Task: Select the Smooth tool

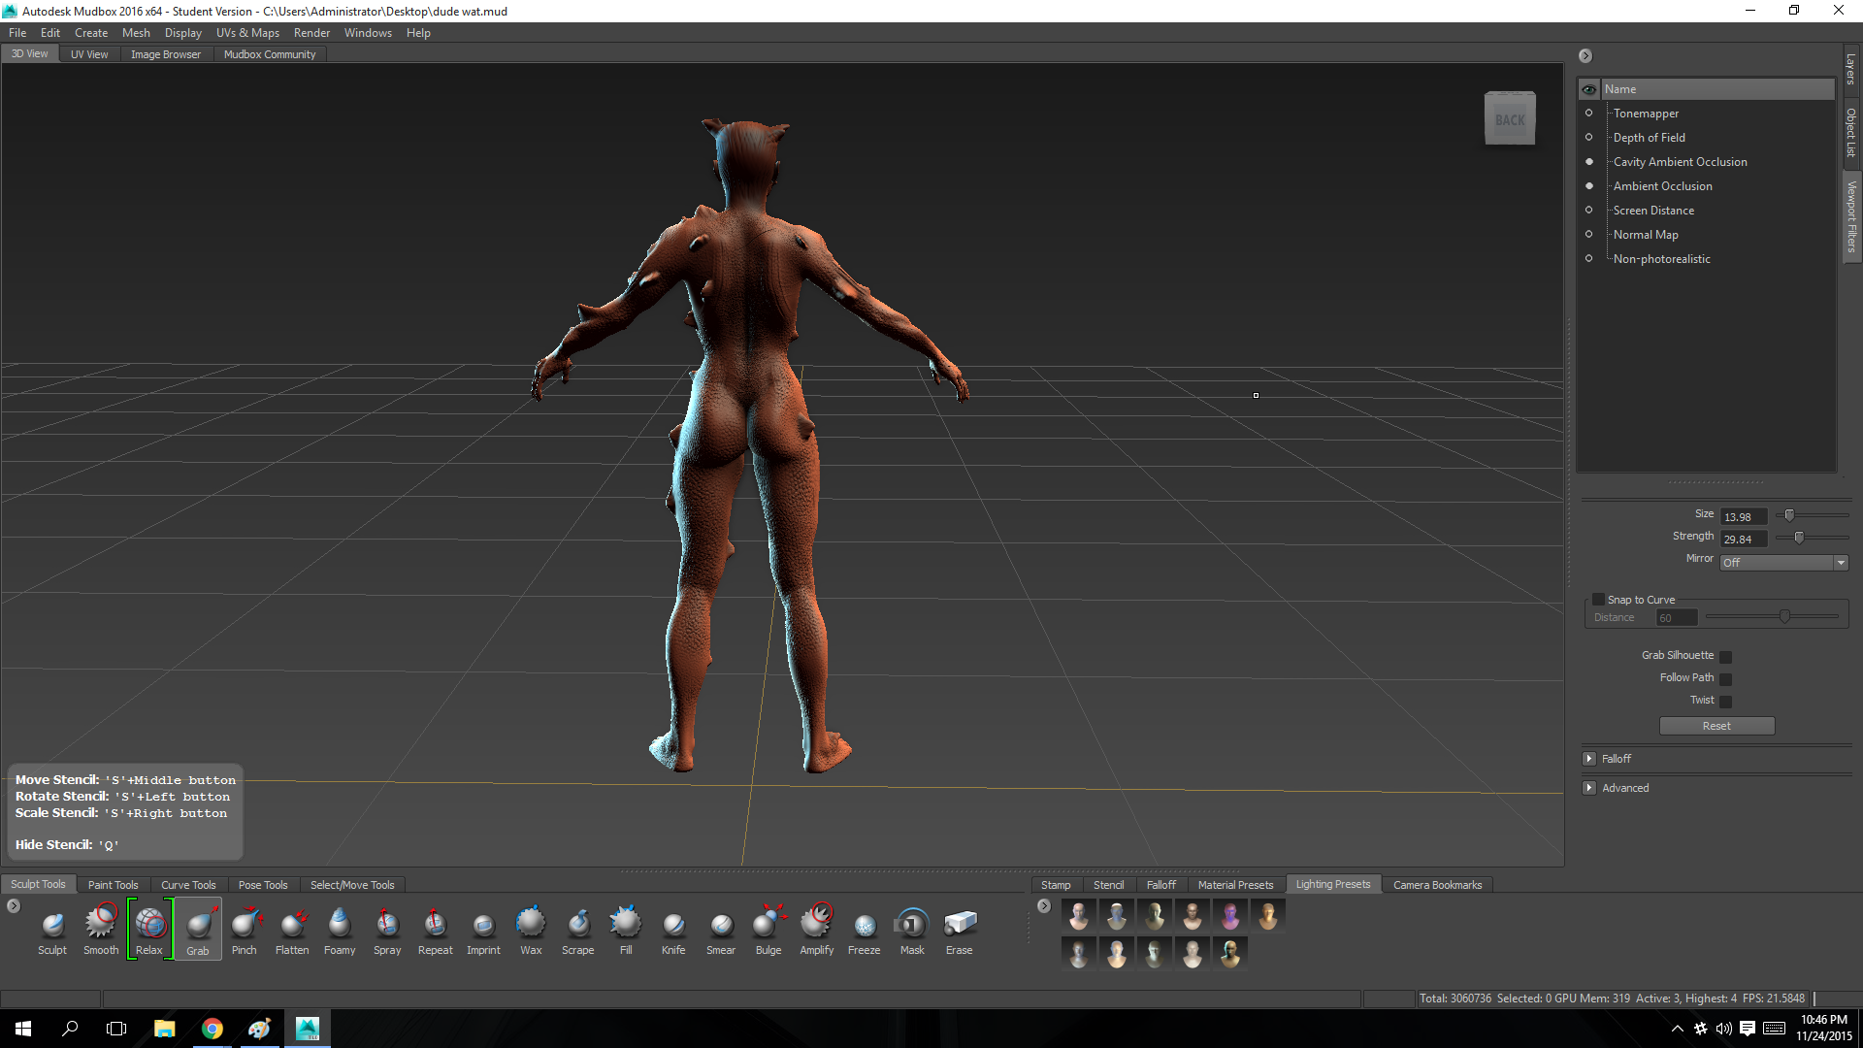Action: pyautogui.click(x=101, y=931)
